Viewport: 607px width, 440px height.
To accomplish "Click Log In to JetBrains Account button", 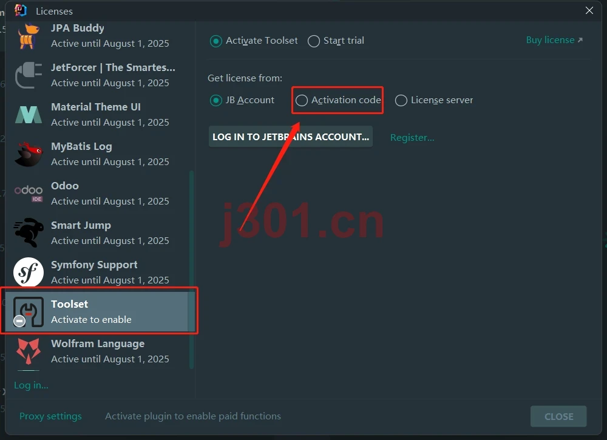I will (x=291, y=137).
